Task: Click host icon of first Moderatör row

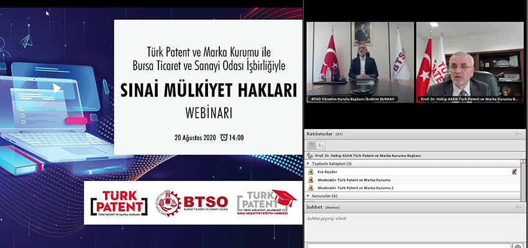Action: (x=311, y=180)
